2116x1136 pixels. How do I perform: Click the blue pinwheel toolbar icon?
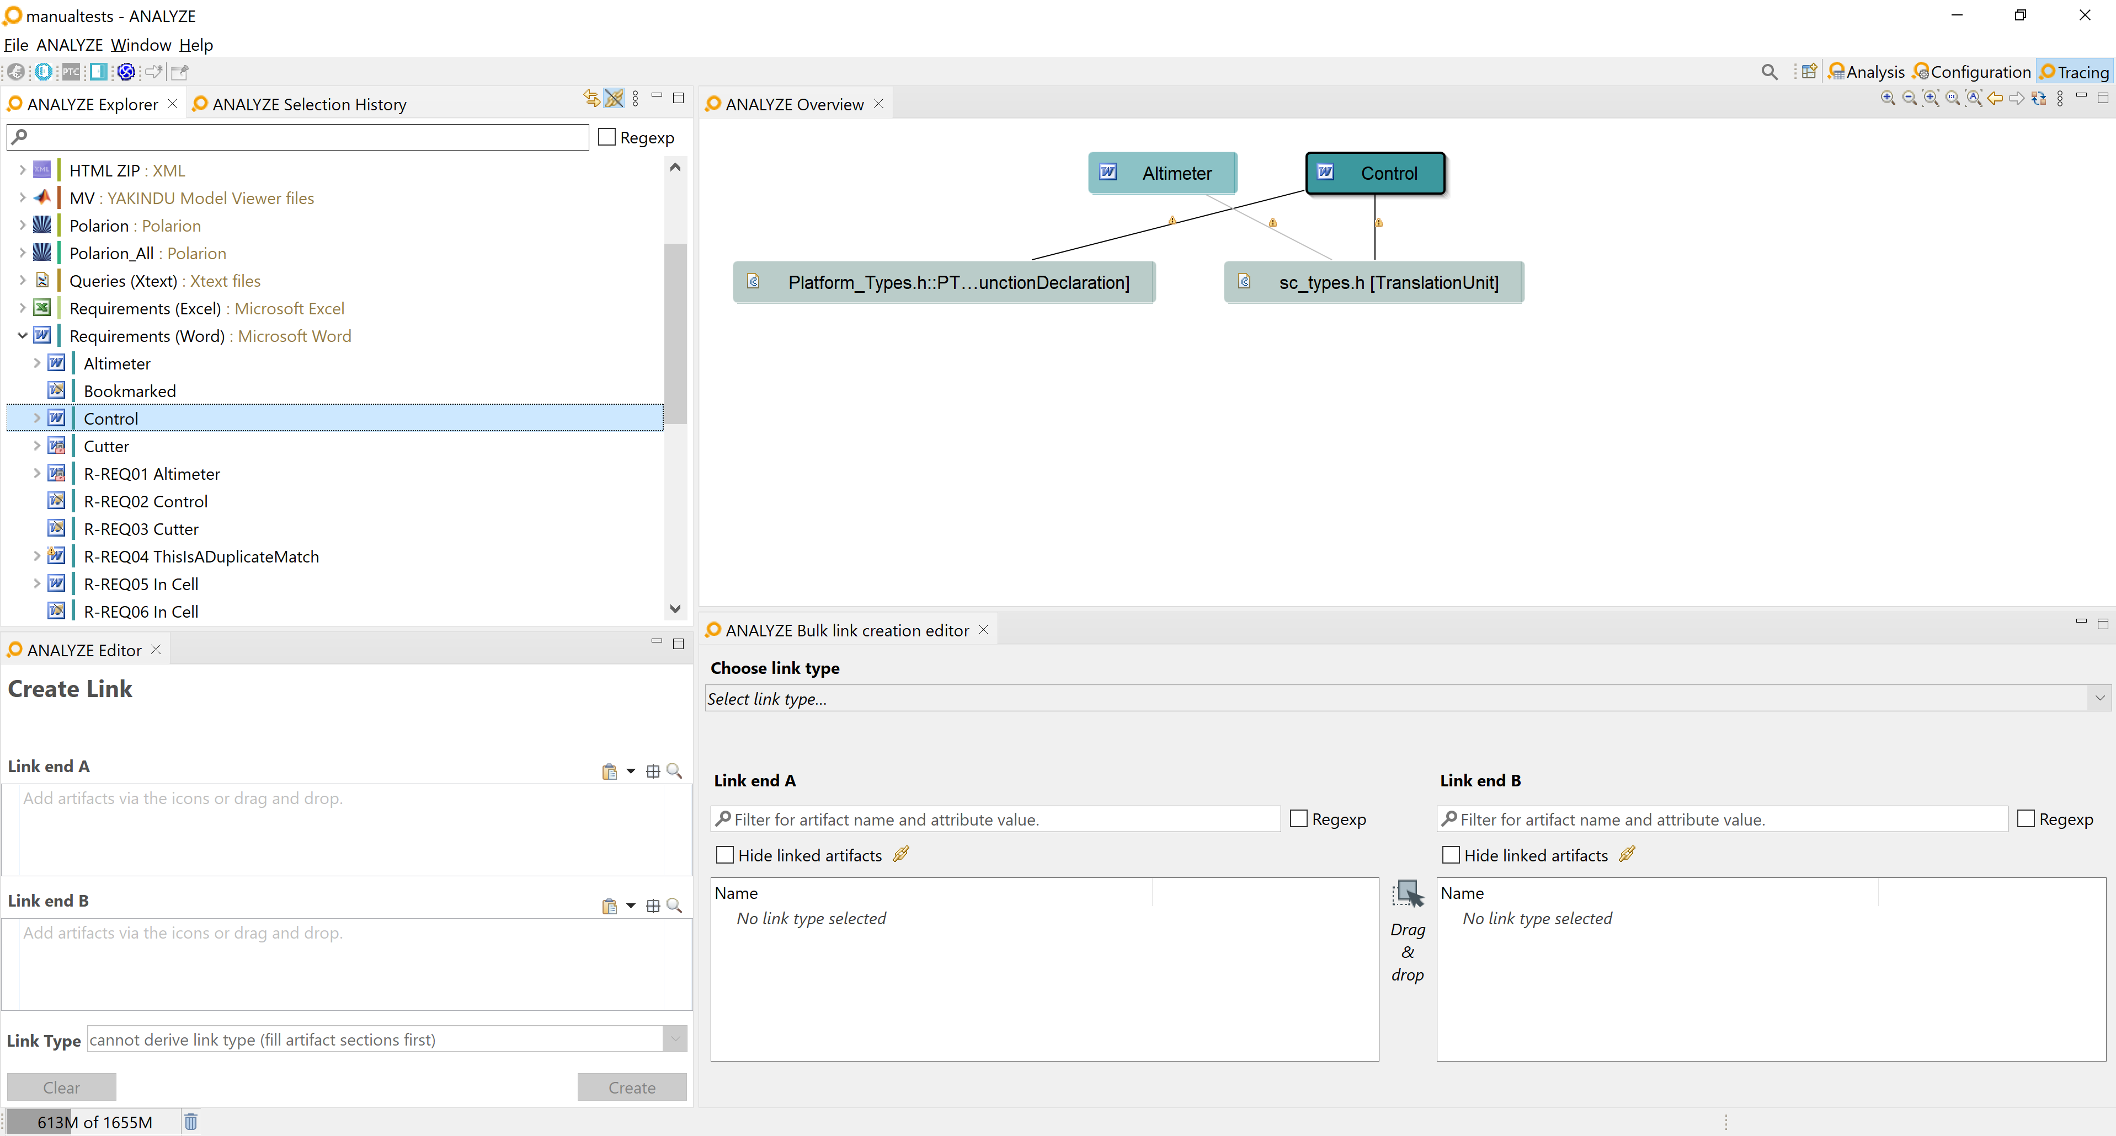(x=126, y=72)
